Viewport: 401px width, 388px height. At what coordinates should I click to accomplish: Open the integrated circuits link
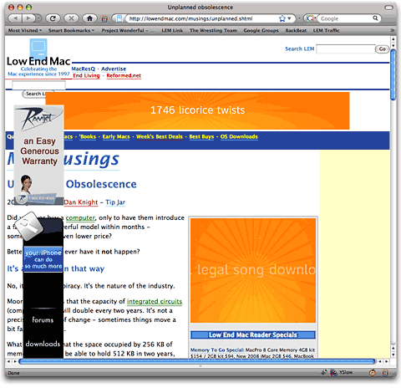click(x=155, y=302)
